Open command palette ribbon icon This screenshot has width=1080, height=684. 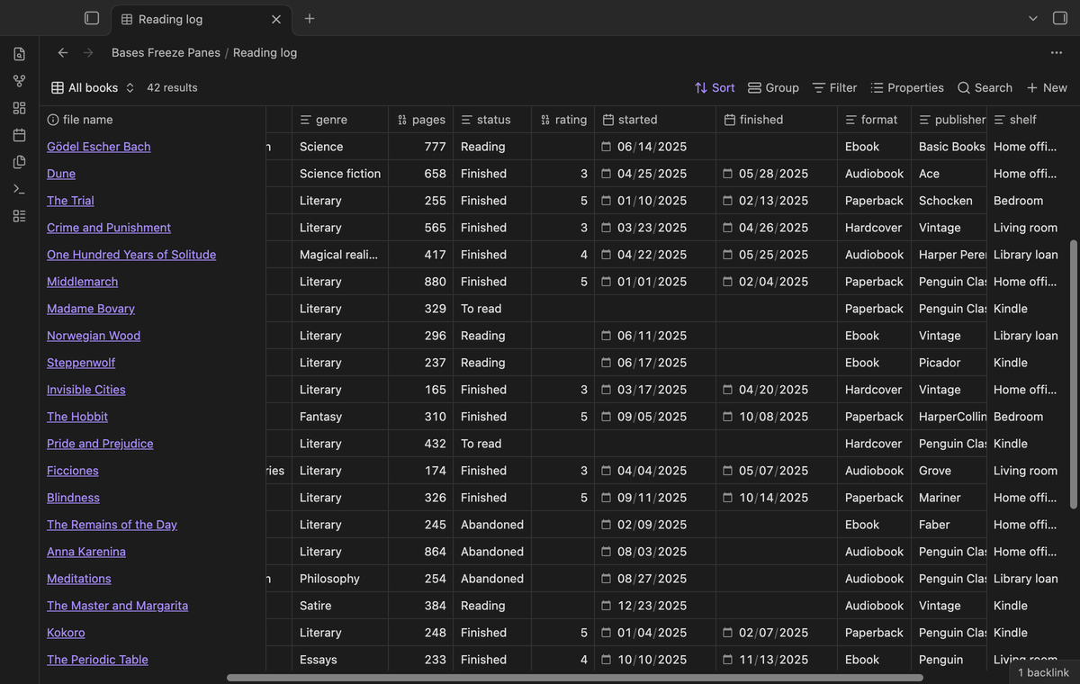[20, 189]
